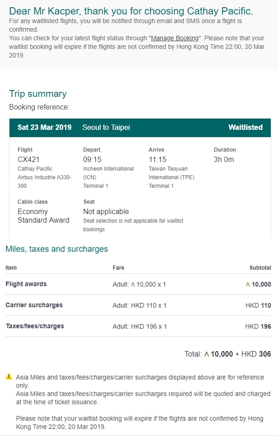Open the Manage Booking link
Viewport: 278px width, 439px height.
(175, 38)
